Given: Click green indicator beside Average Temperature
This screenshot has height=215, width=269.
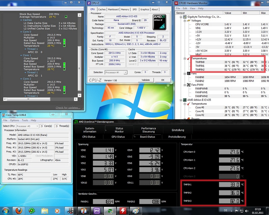Looking at the screenshot, I should (66, 17).
